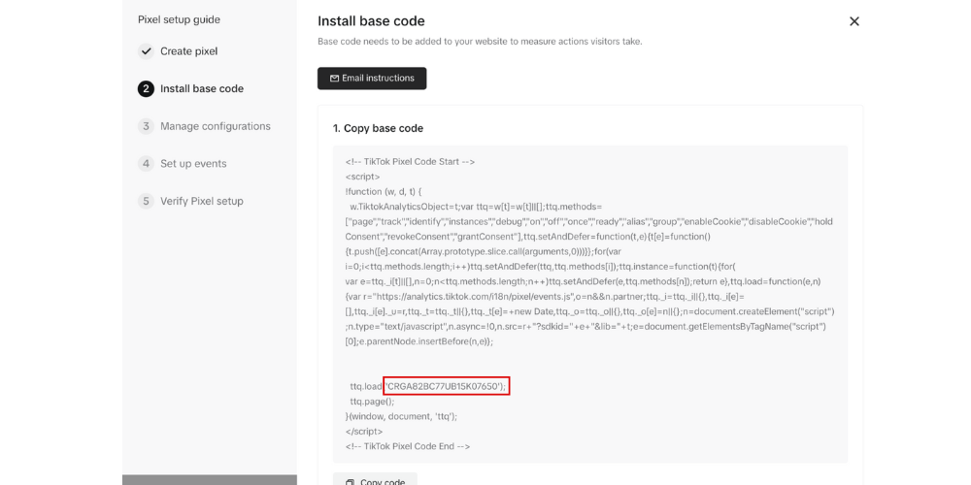
Task: Click the '1. Copy base code' heading
Action: [x=378, y=129]
